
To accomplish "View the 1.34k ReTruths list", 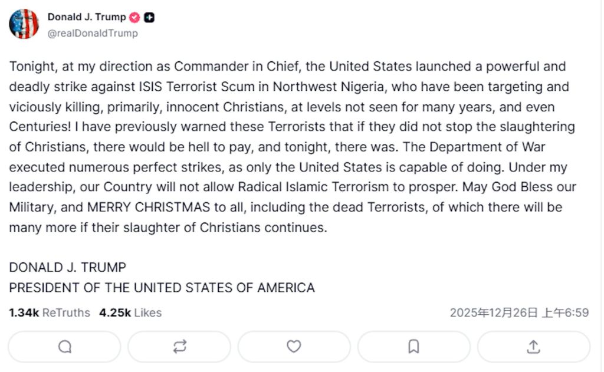I will [x=50, y=312].
